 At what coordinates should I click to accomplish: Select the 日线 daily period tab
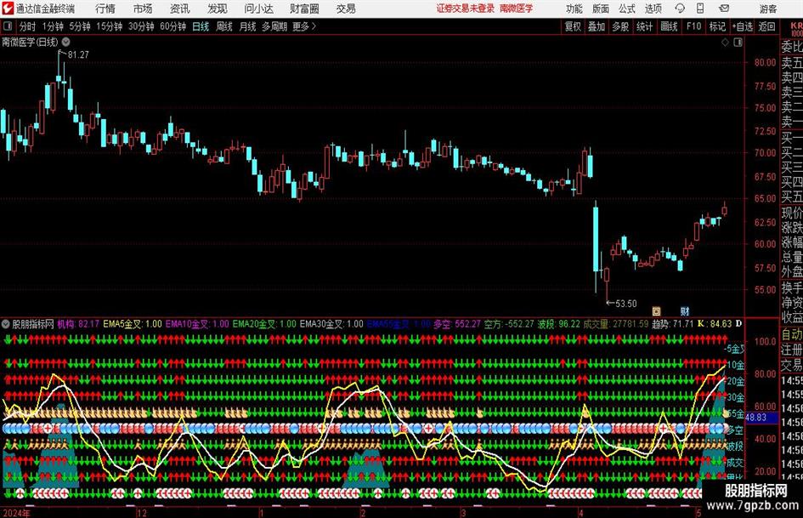pos(201,26)
